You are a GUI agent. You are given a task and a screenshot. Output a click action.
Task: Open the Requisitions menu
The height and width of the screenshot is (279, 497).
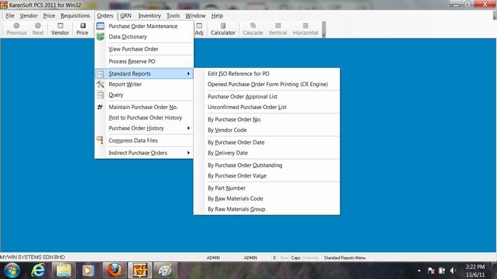(75, 15)
